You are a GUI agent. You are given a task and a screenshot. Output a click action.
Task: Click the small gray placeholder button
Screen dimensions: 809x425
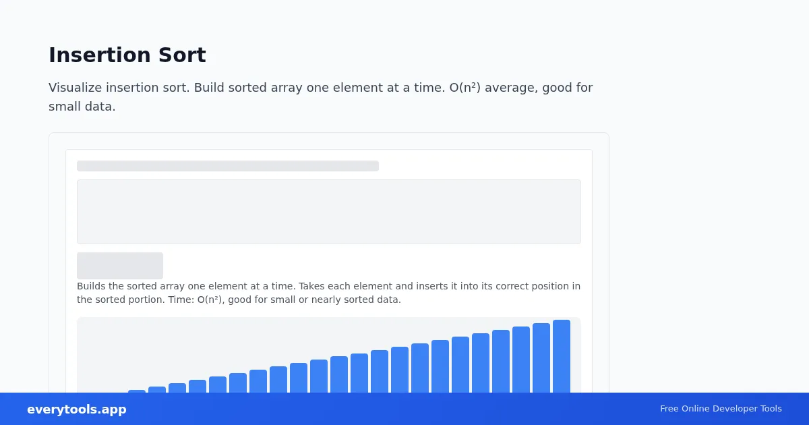tap(120, 266)
